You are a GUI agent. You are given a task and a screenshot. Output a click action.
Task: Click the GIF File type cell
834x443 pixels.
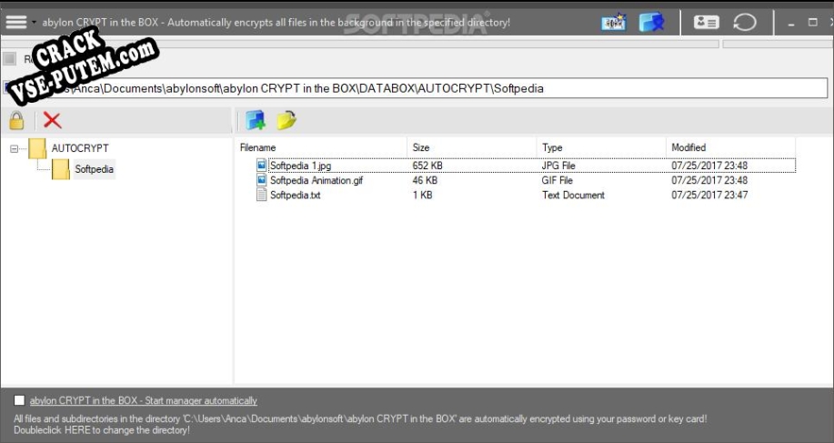[557, 180]
